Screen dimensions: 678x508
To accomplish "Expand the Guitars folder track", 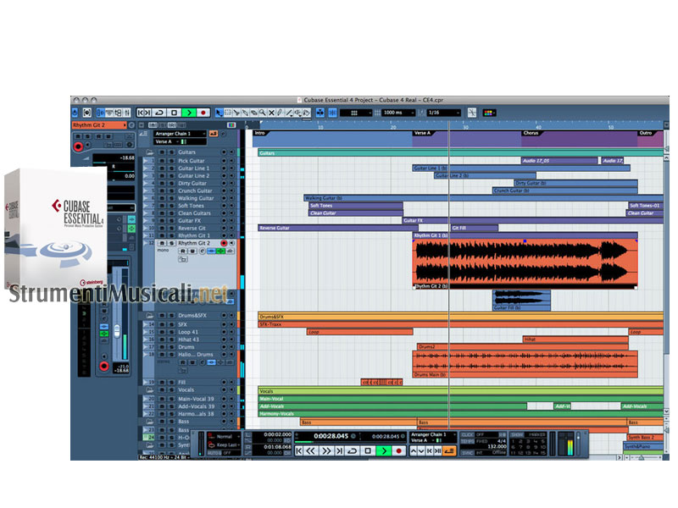I will 149,152.
